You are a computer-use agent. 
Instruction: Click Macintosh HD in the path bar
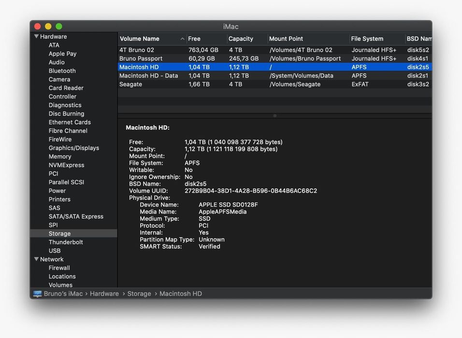tap(181, 294)
